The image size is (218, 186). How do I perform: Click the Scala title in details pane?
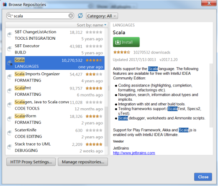[119, 33]
